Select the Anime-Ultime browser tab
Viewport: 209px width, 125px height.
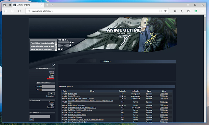pos(28,5)
